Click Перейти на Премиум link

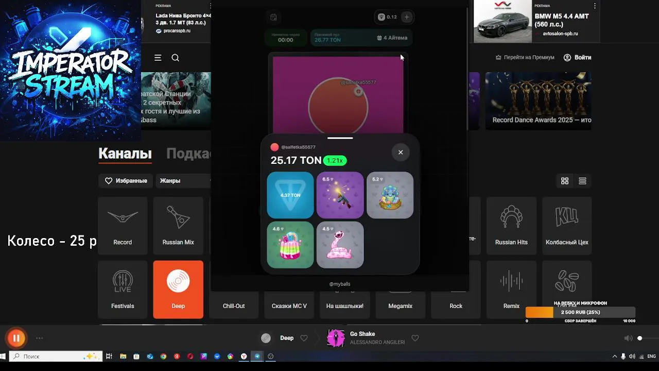[x=525, y=58]
